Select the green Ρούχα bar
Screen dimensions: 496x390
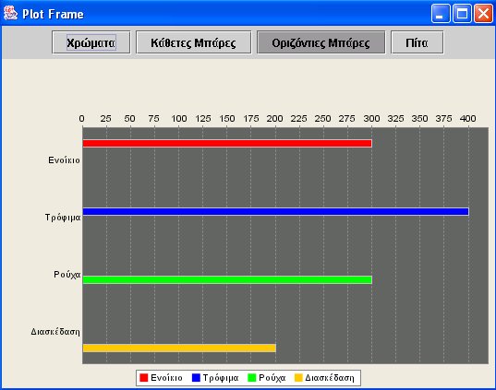227,279
